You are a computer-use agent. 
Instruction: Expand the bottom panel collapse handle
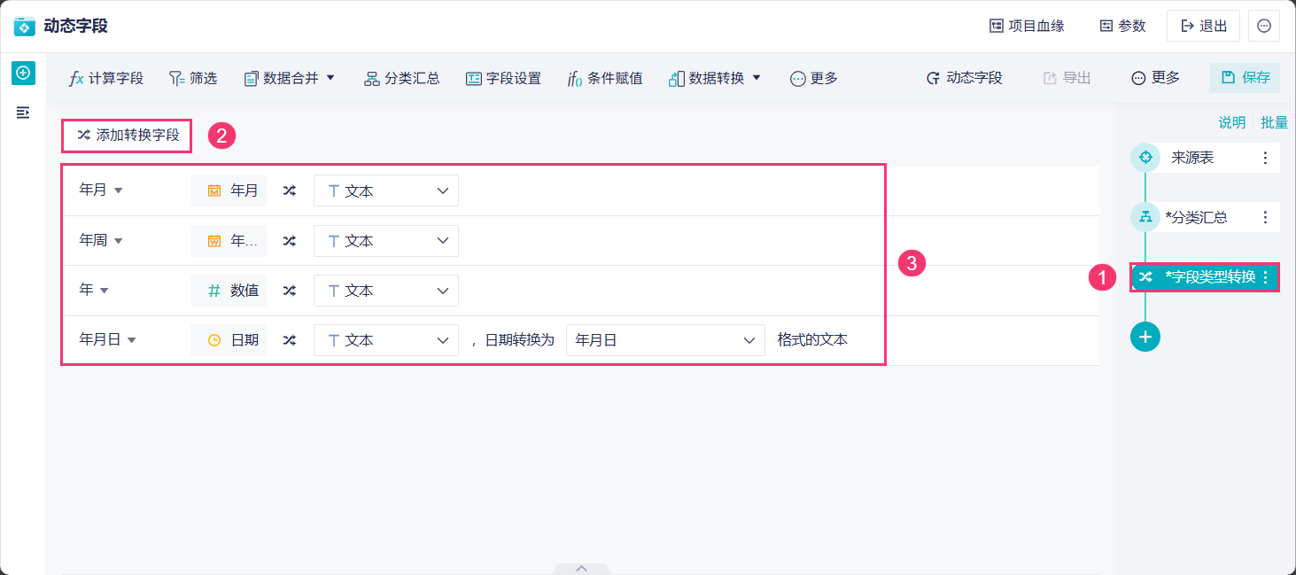(x=582, y=568)
